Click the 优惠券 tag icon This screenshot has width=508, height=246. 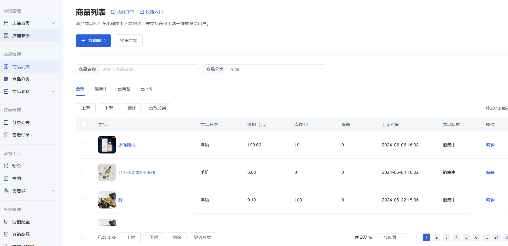click(6, 191)
